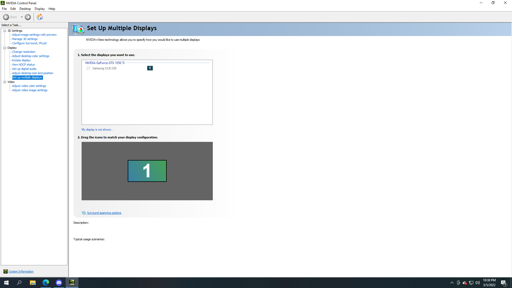Click the network tray icon
Image resolution: width=512 pixels, height=288 pixels.
tap(471, 283)
